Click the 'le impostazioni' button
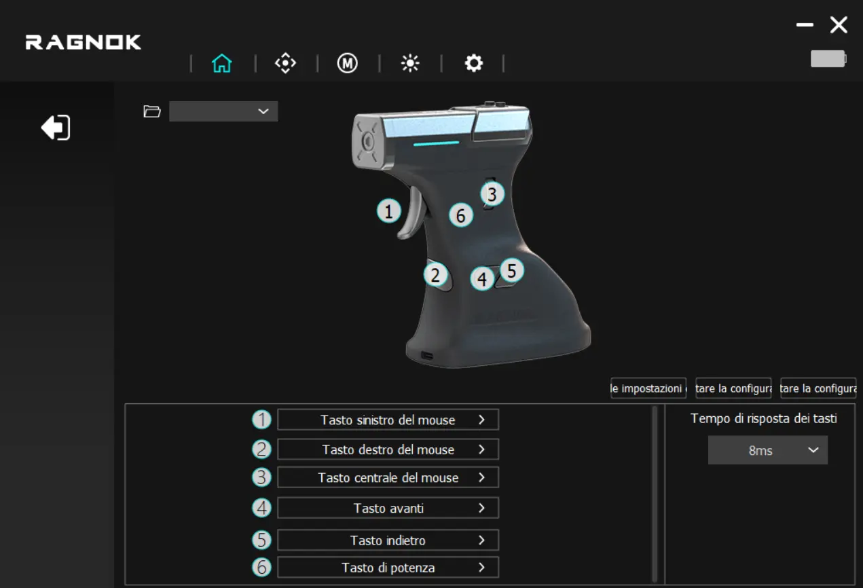The height and width of the screenshot is (588, 863). 648,388
